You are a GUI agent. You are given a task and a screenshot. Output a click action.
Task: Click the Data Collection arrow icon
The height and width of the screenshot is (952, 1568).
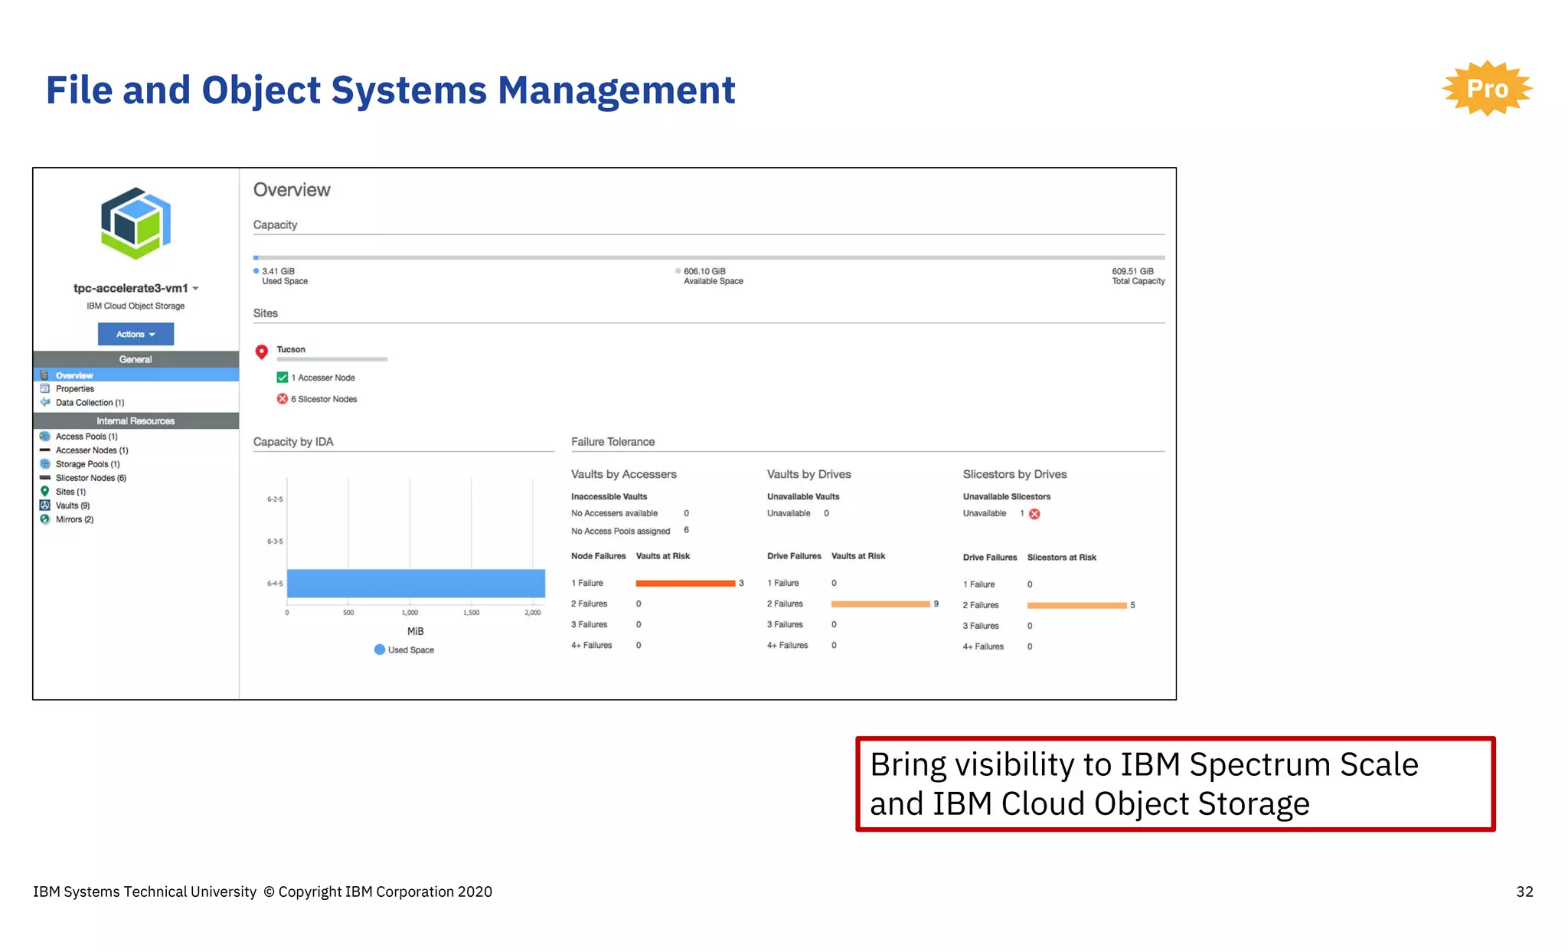tap(44, 402)
